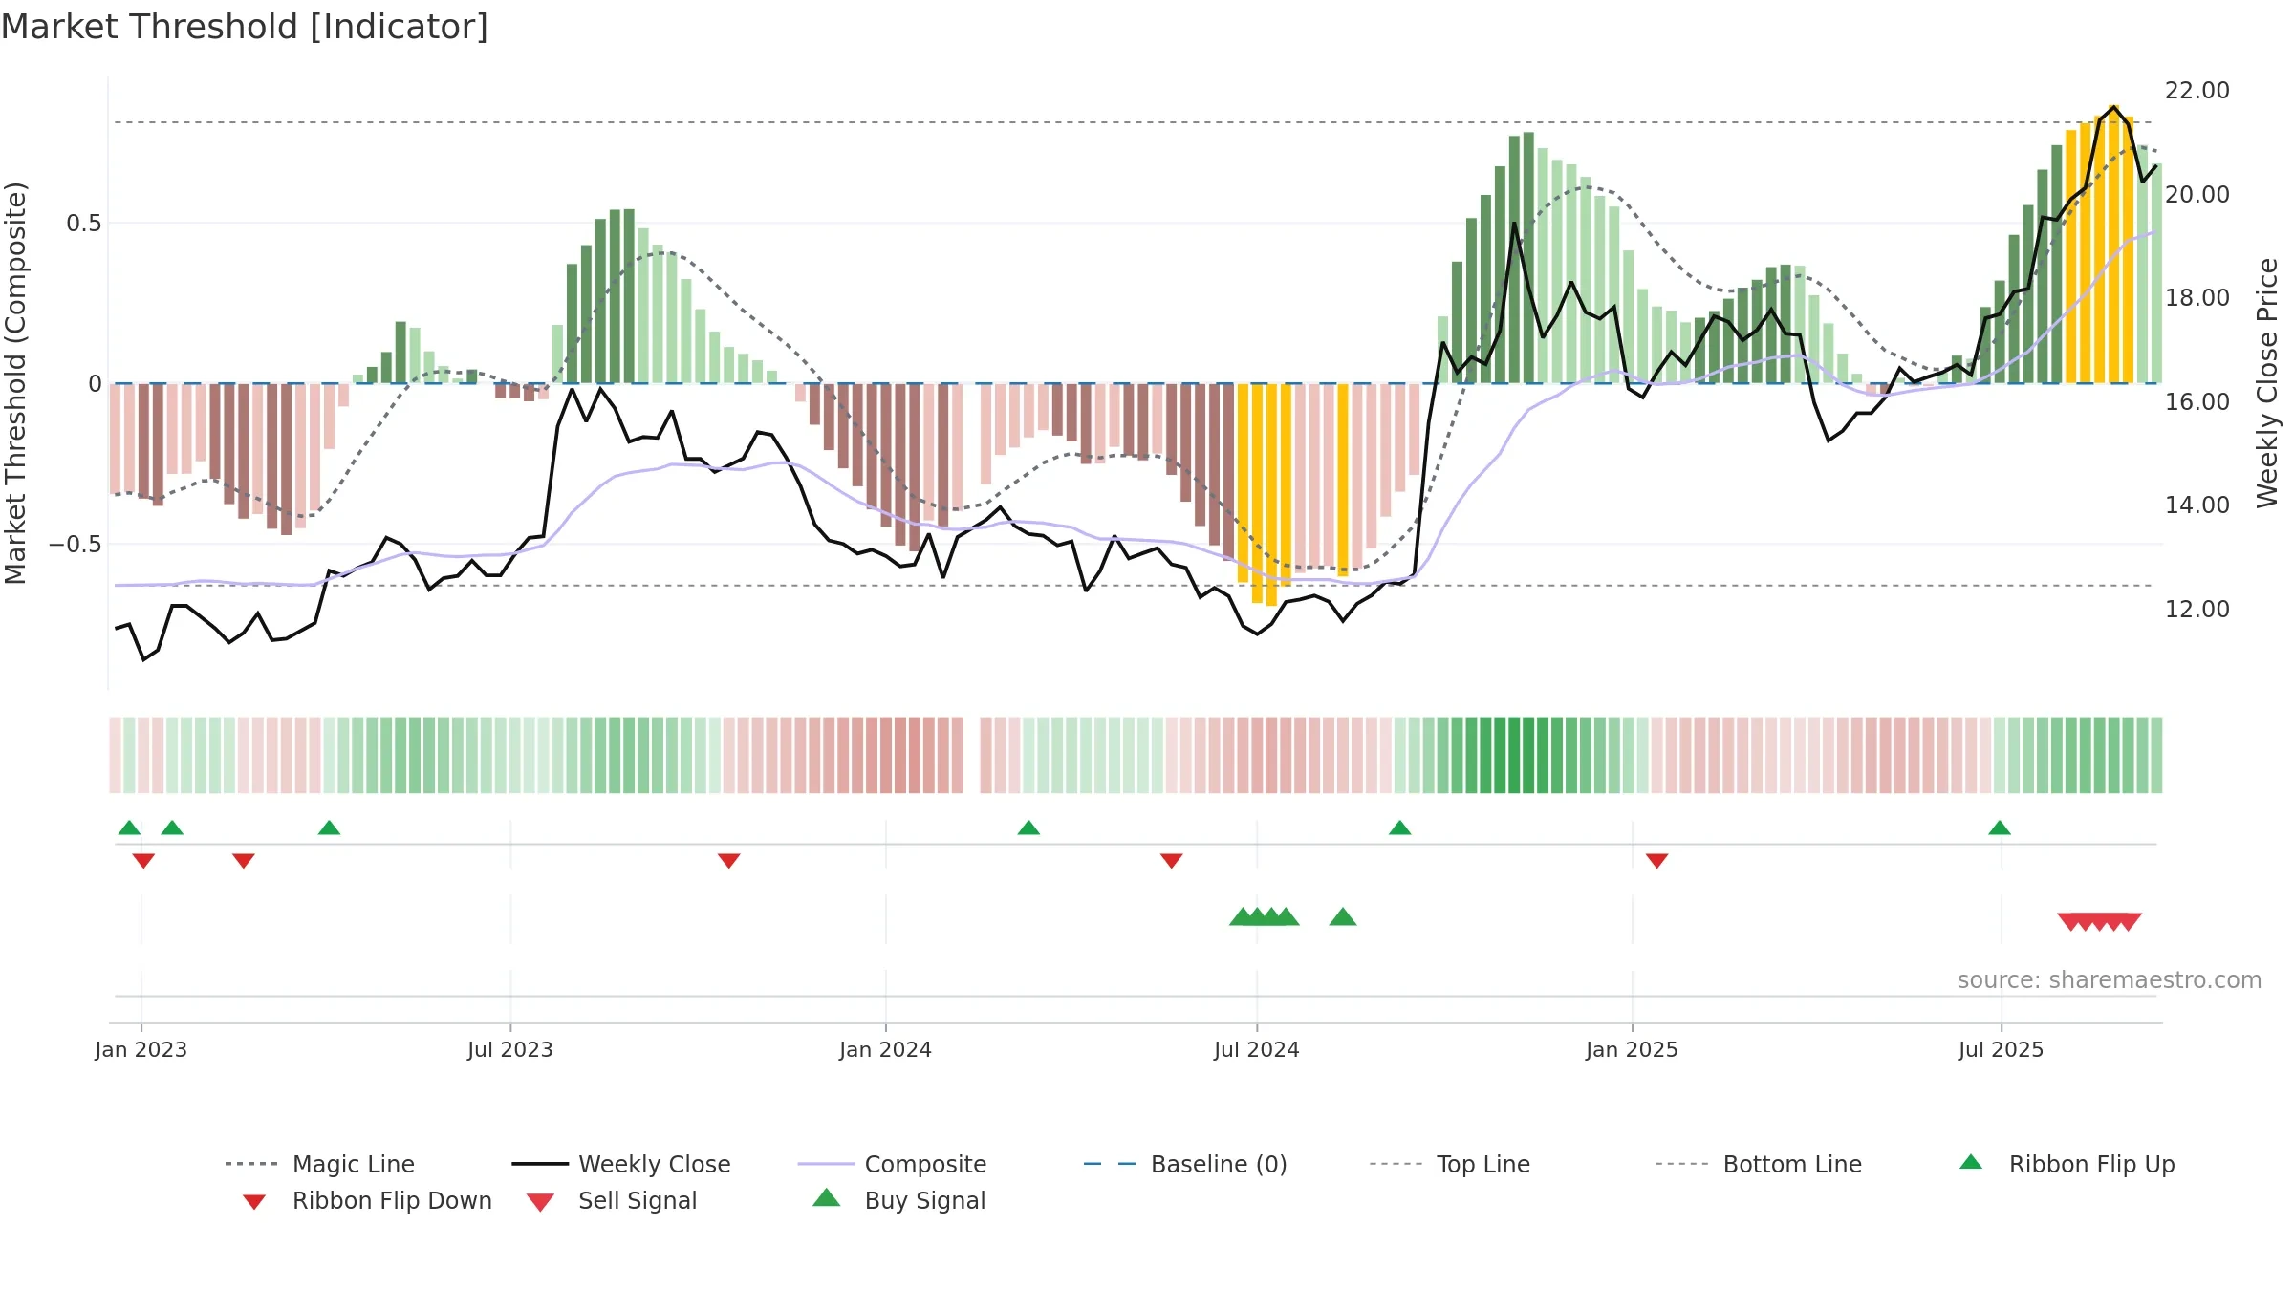Click the red flip-down triangle near late February 2023
This screenshot has height=1290, width=2294.
(243, 861)
